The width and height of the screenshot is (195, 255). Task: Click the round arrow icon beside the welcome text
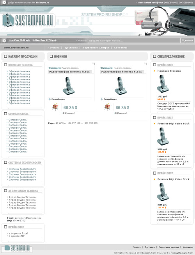click(x=4, y=3)
